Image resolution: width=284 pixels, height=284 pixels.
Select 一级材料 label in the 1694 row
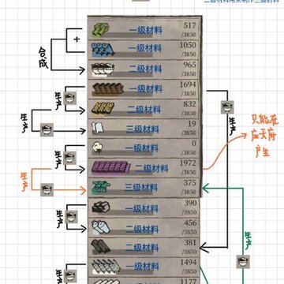click(146, 88)
